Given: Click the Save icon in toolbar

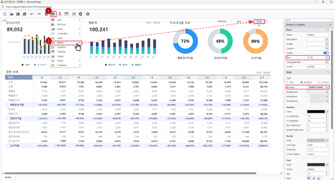Looking at the screenshot, I should [x=18, y=14].
